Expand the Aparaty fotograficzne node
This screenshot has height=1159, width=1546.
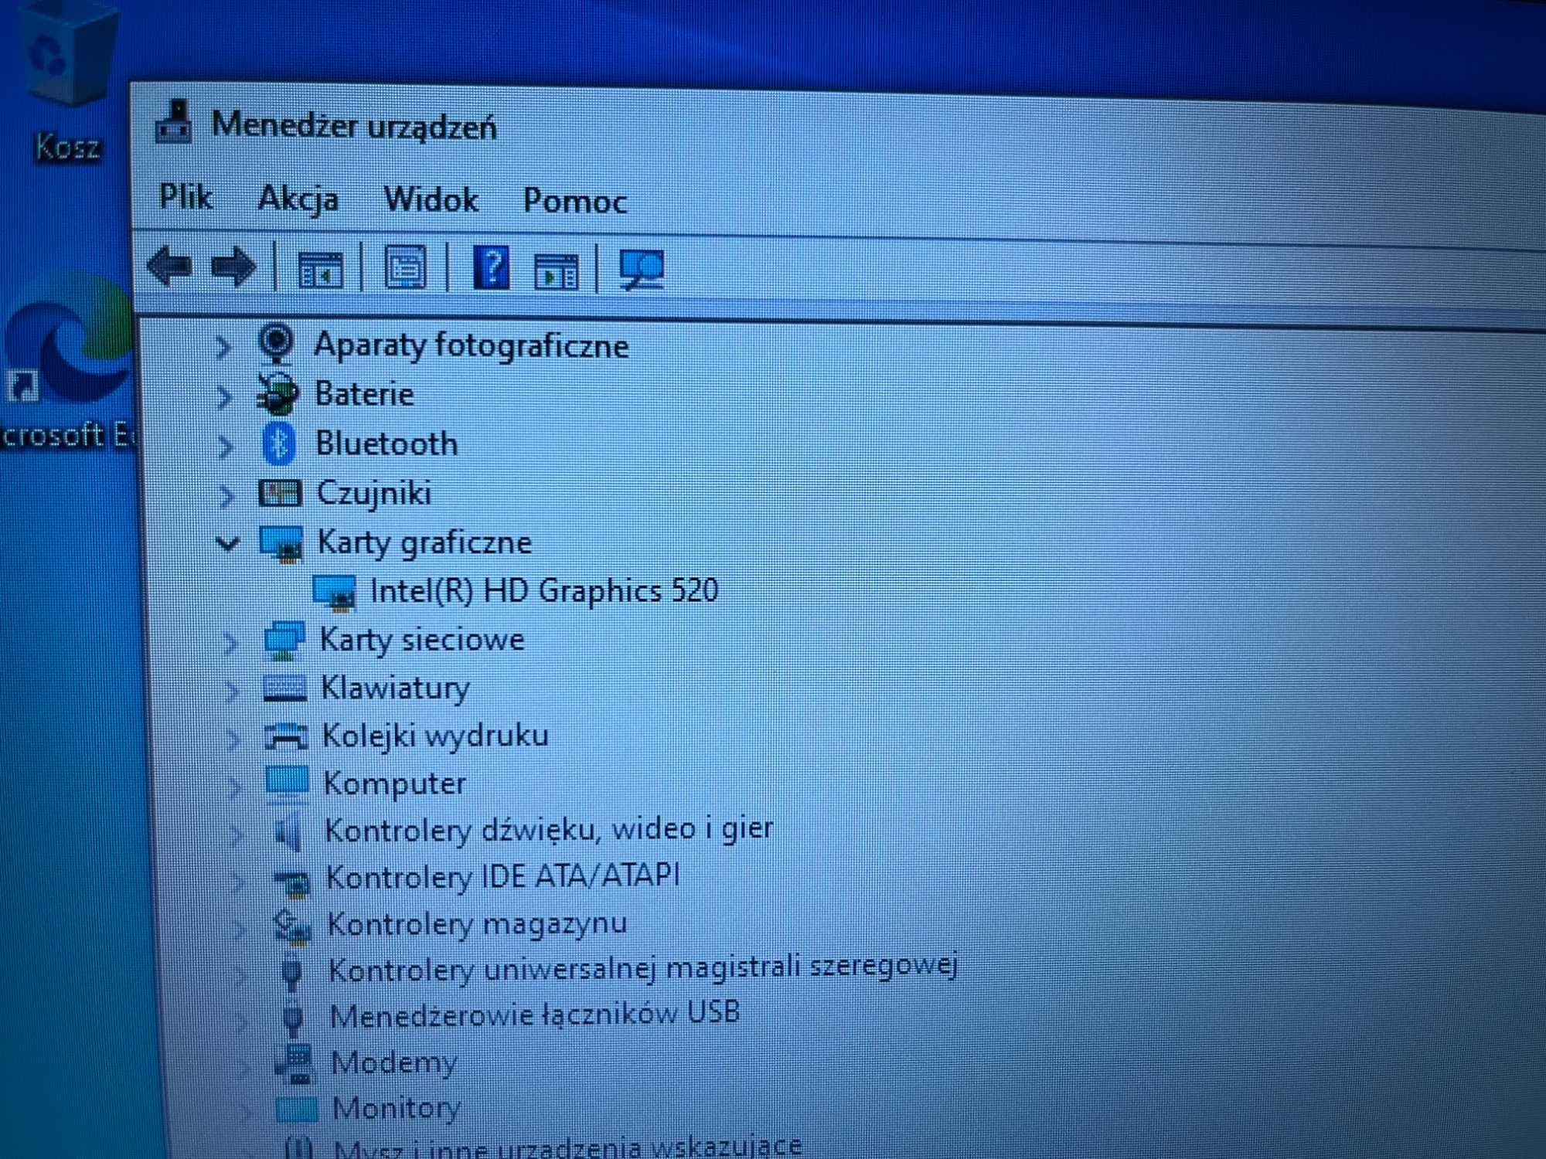[223, 347]
